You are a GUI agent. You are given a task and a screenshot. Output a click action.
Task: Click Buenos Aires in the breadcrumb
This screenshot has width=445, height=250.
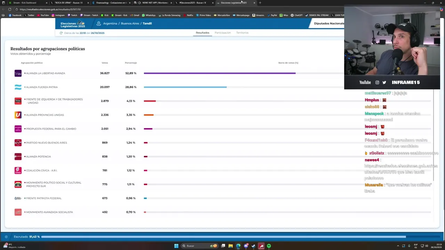click(x=130, y=24)
